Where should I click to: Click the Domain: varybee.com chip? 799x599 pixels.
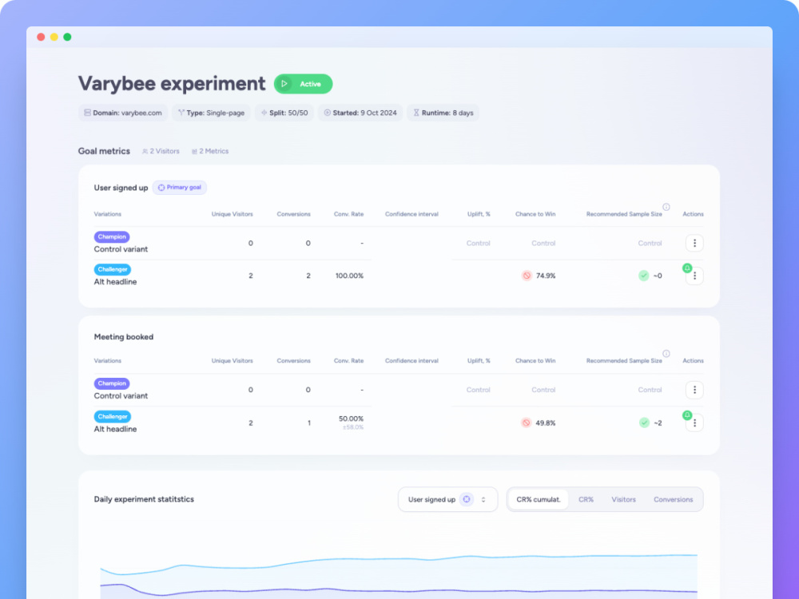click(123, 113)
